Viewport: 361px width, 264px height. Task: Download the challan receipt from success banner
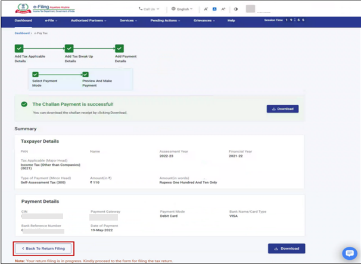(282, 109)
